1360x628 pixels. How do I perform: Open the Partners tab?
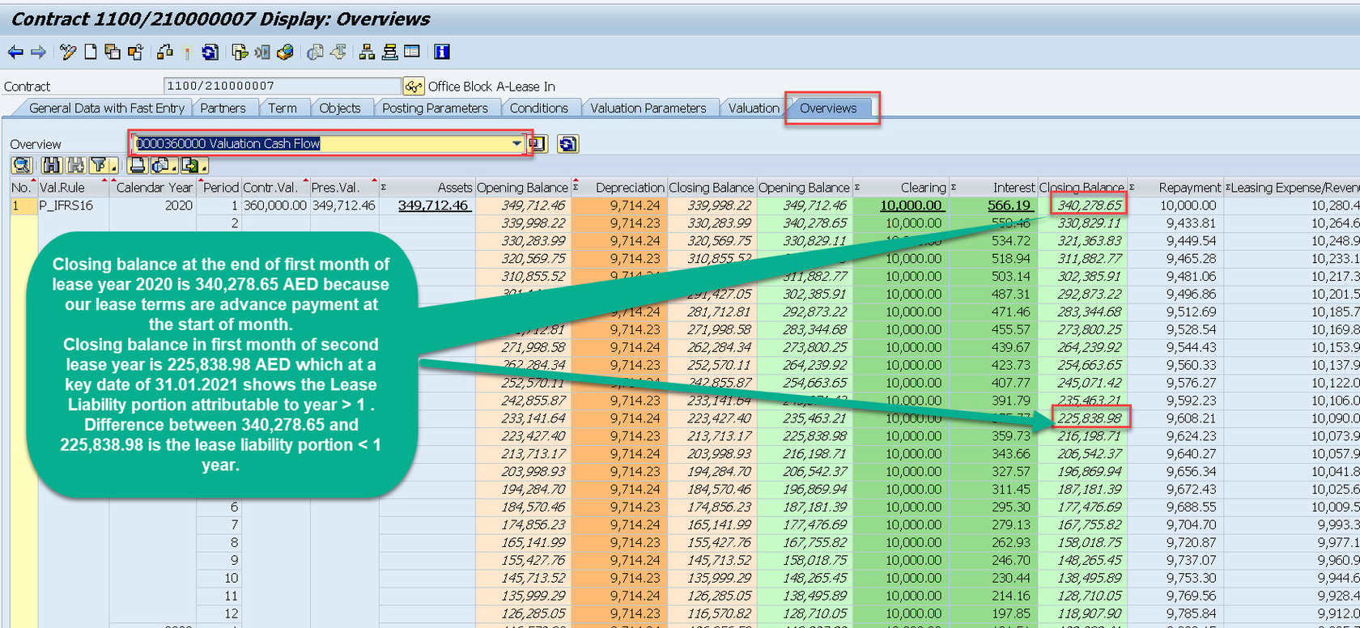(x=223, y=108)
